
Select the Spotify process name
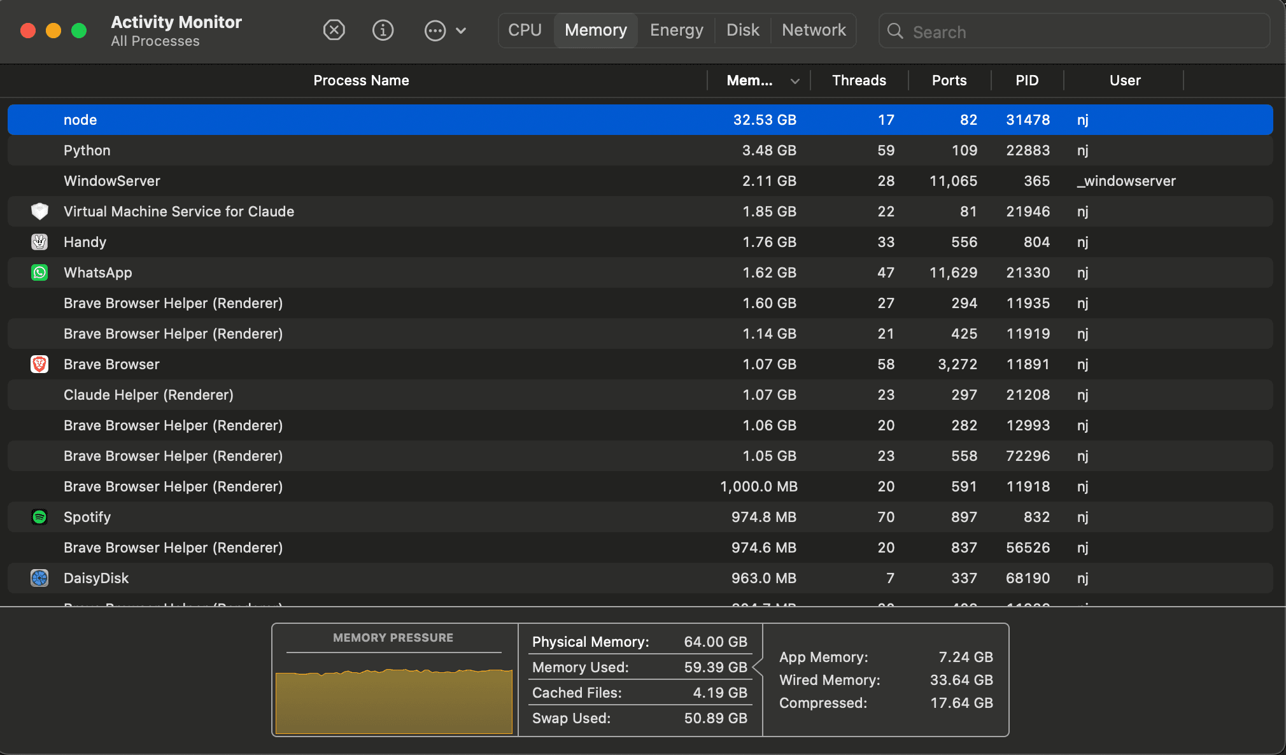pyautogui.click(x=87, y=517)
